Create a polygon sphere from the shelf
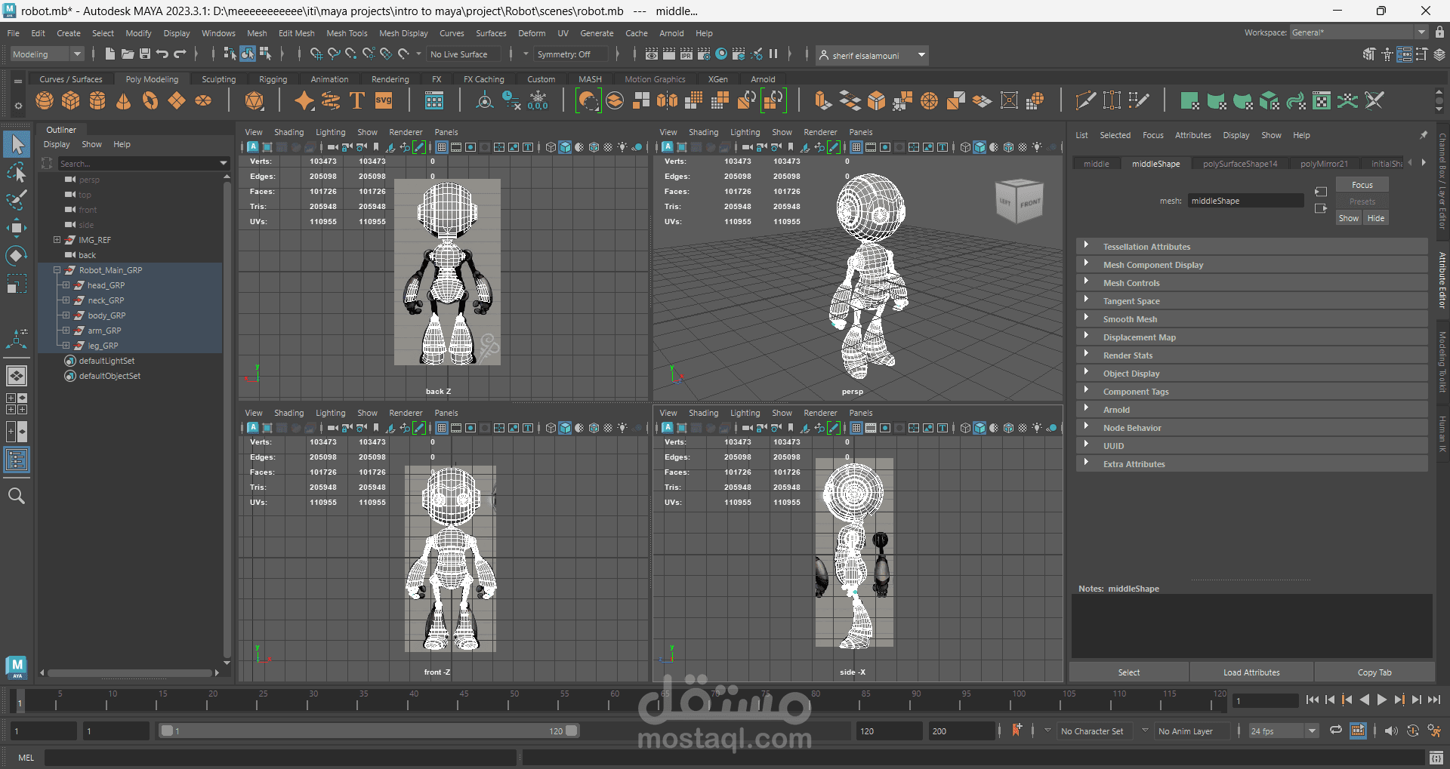This screenshot has width=1450, height=769. (45, 100)
